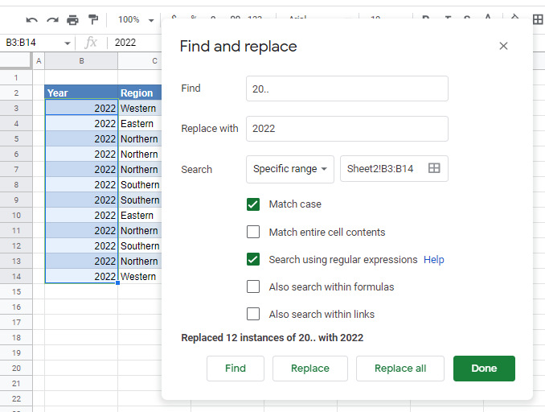545x412 pixels.
Task: Click the Borders icon in toolbar
Action: [538, 19]
